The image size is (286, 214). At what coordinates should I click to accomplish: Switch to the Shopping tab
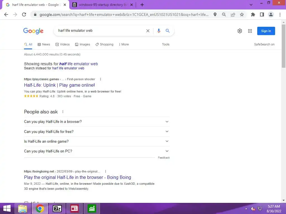tap(104, 44)
